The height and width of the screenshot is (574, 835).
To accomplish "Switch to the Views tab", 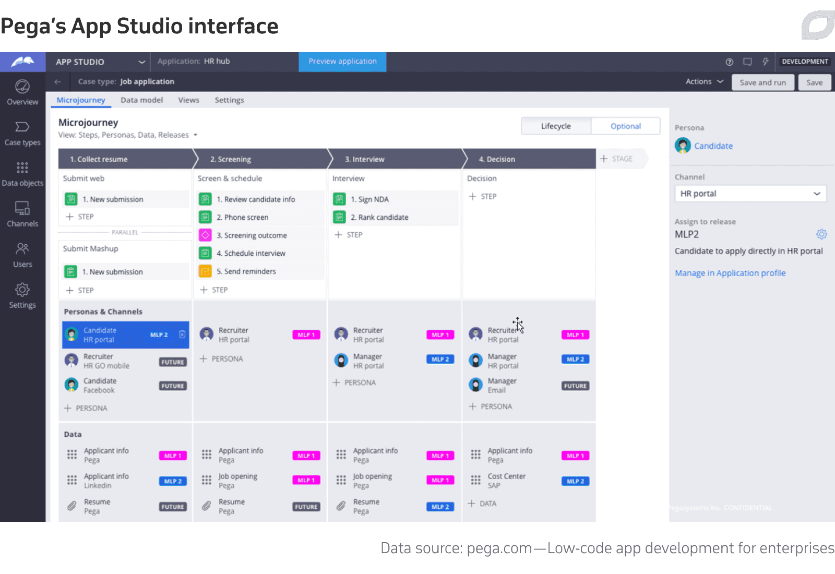I will tap(188, 100).
